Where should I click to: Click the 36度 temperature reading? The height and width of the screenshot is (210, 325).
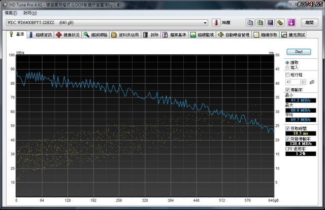coord(226,23)
